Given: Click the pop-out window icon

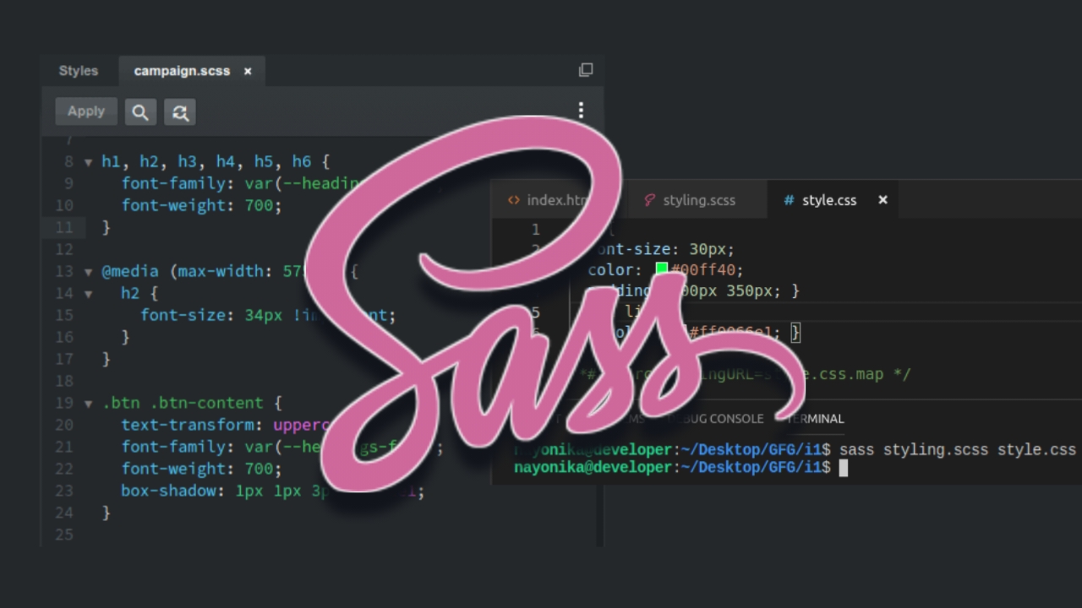Looking at the screenshot, I should click(585, 70).
